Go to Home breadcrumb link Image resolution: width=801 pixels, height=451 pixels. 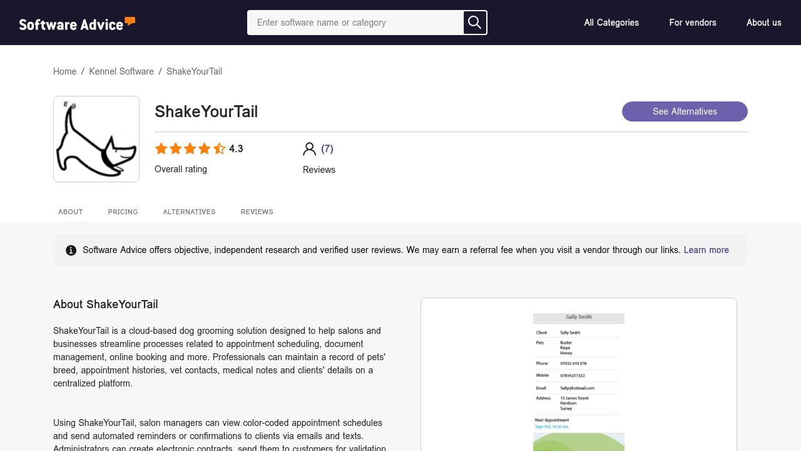[64, 71]
